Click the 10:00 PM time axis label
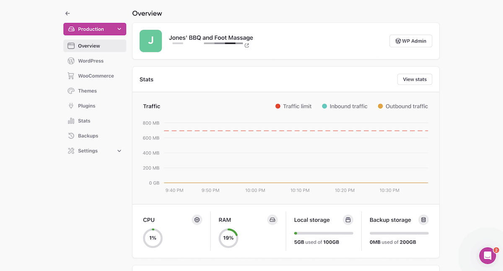Image resolution: width=503 pixels, height=271 pixels. pyautogui.click(x=255, y=190)
